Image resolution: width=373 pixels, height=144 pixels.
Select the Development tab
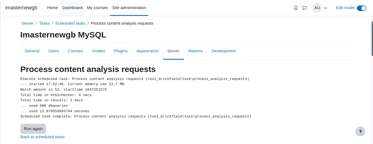[x=223, y=51]
